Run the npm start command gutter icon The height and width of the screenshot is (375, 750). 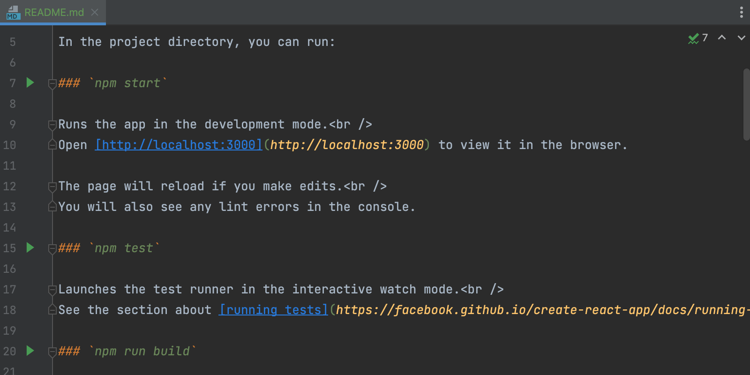30,83
